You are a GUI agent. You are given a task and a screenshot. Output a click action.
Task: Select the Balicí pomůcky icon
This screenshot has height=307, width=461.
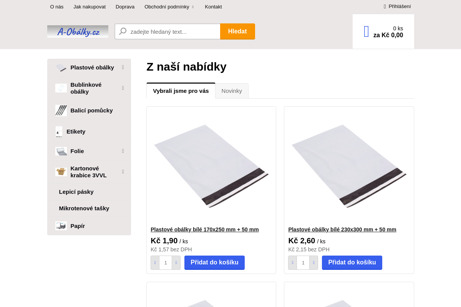[x=61, y=110]
